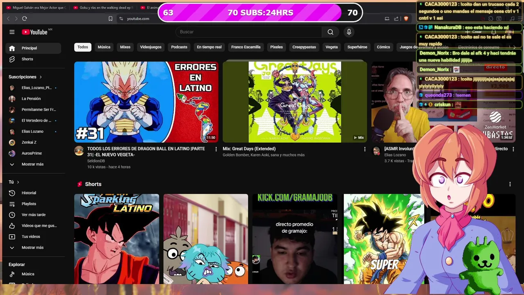Screen dimensions: 524x295
Task: Open Elias Lozano channel link under ASMR video
Action: point(395,155)
